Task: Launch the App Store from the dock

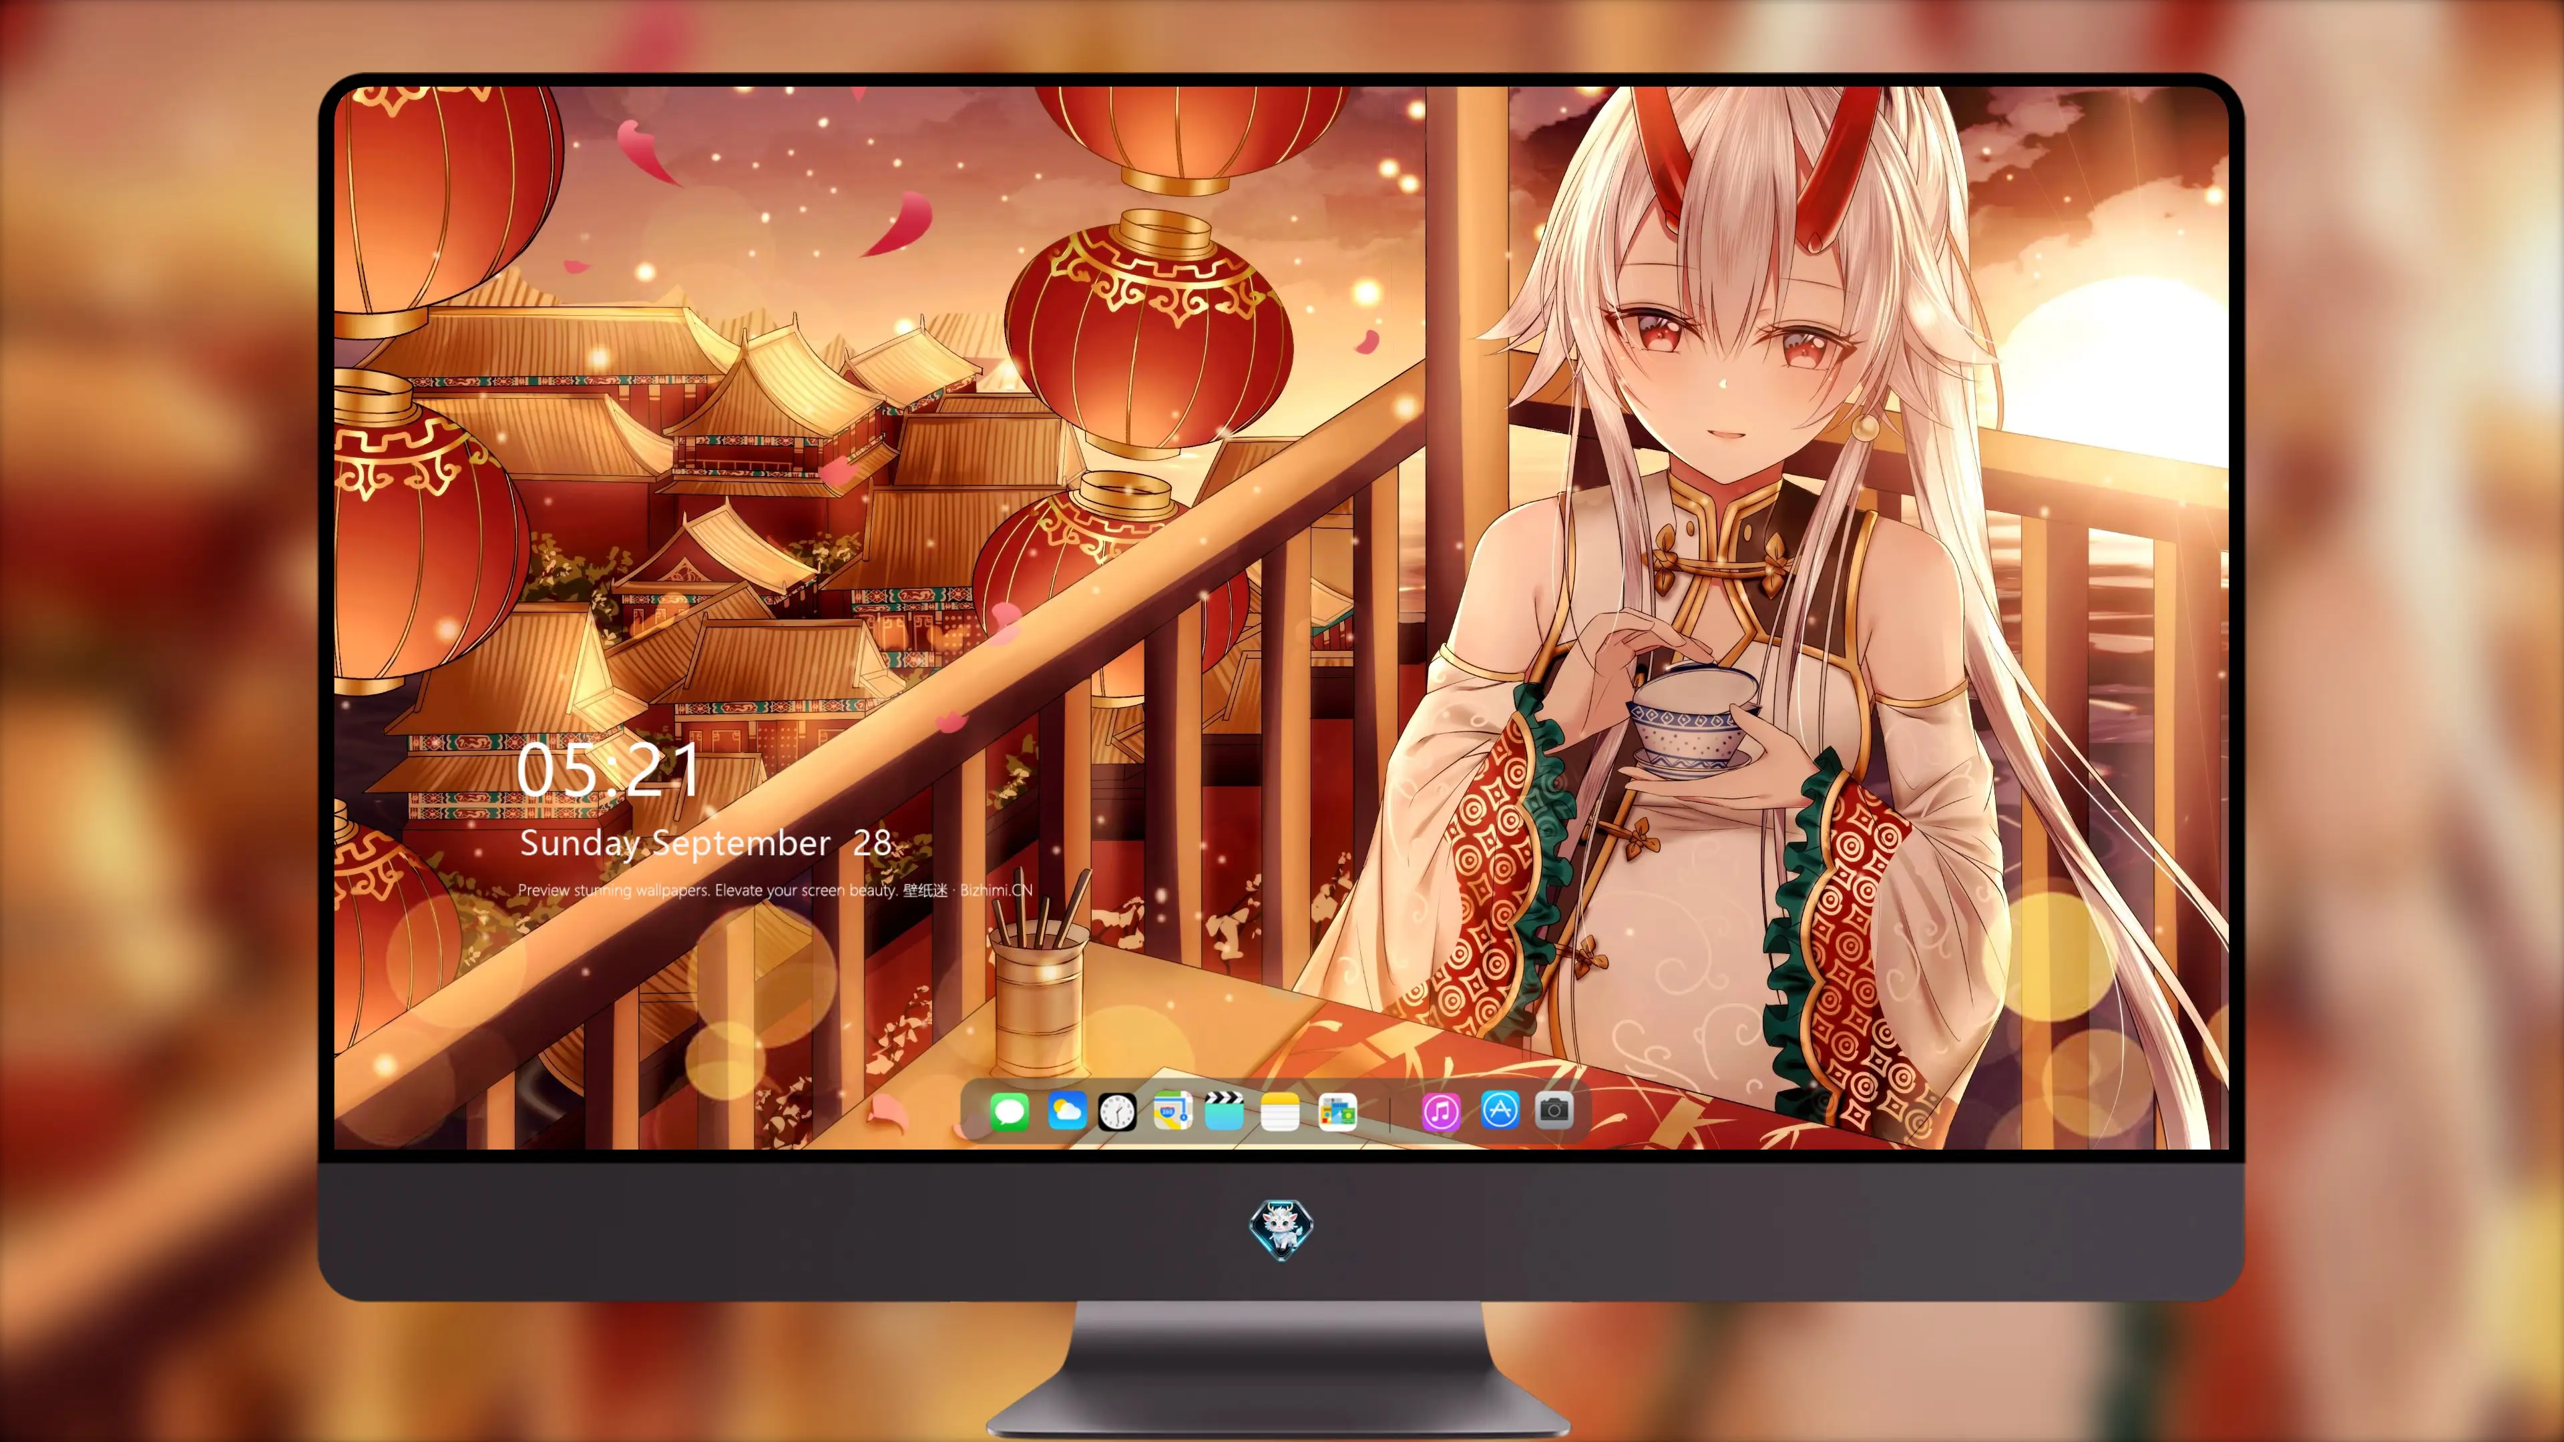Action: click(x=1500, y=1110)
